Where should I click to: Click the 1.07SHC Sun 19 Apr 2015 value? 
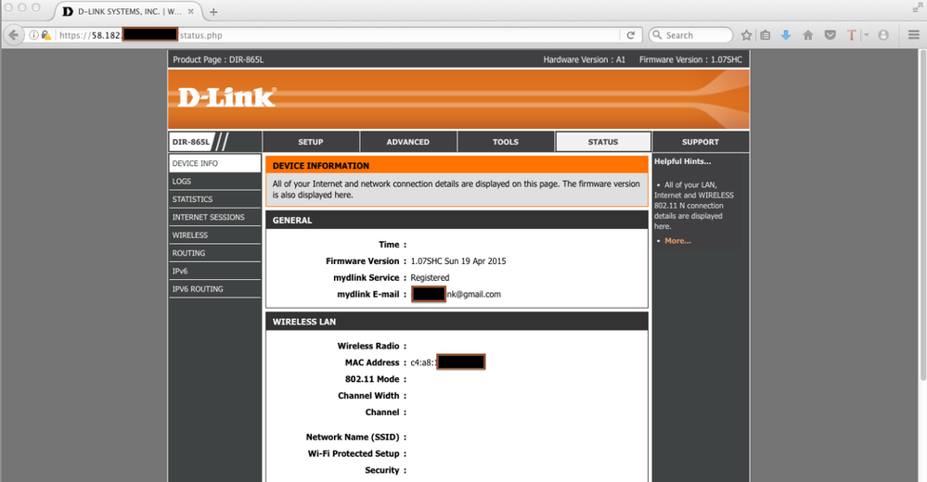click(458, 261)
